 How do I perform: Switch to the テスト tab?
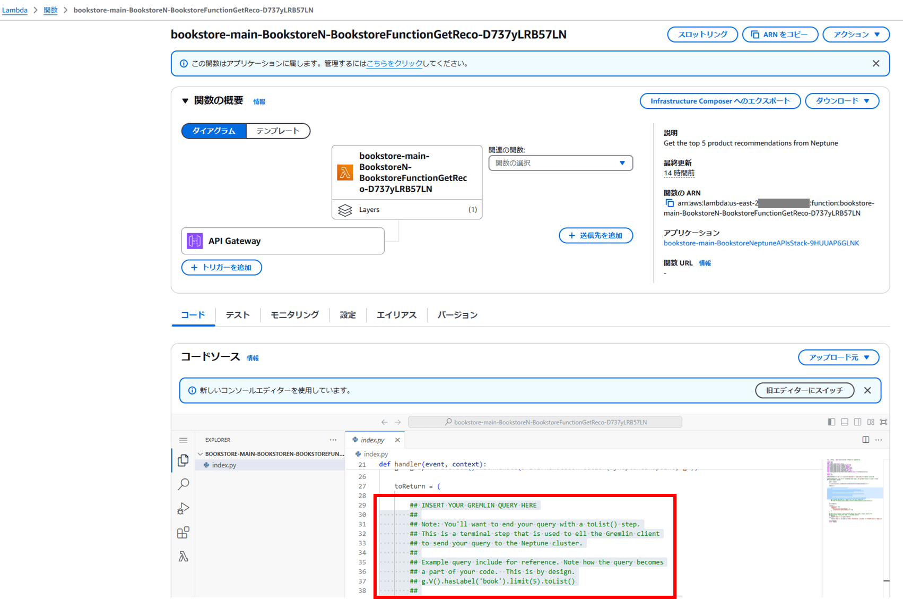[x=238, y=315]
